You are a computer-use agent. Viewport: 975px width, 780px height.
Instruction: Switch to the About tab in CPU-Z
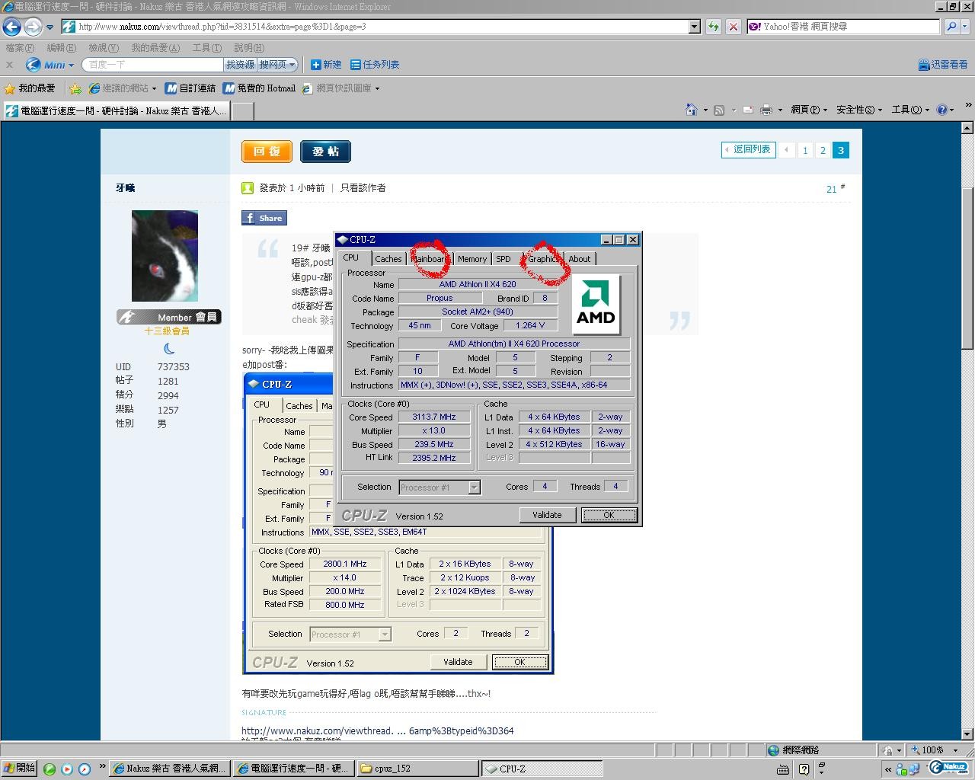(x=580, y=259)
